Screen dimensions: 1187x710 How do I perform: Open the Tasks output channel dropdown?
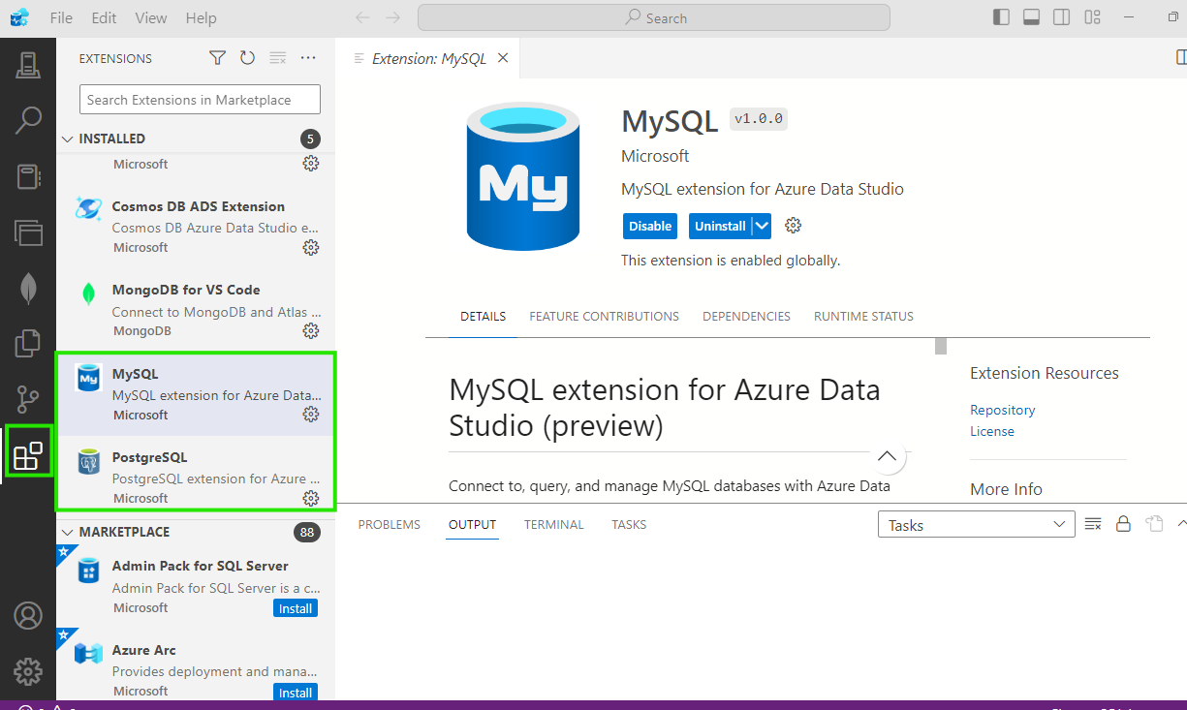tap(976, 525)
